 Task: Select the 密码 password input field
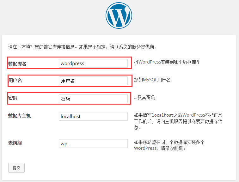(93, 99)
